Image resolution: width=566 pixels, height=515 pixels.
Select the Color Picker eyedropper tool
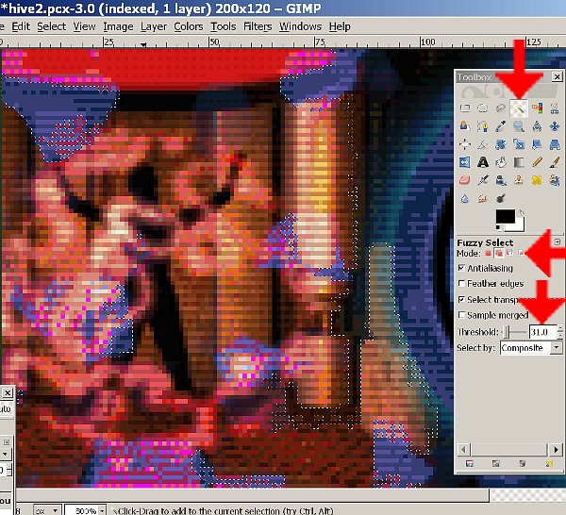500,126
